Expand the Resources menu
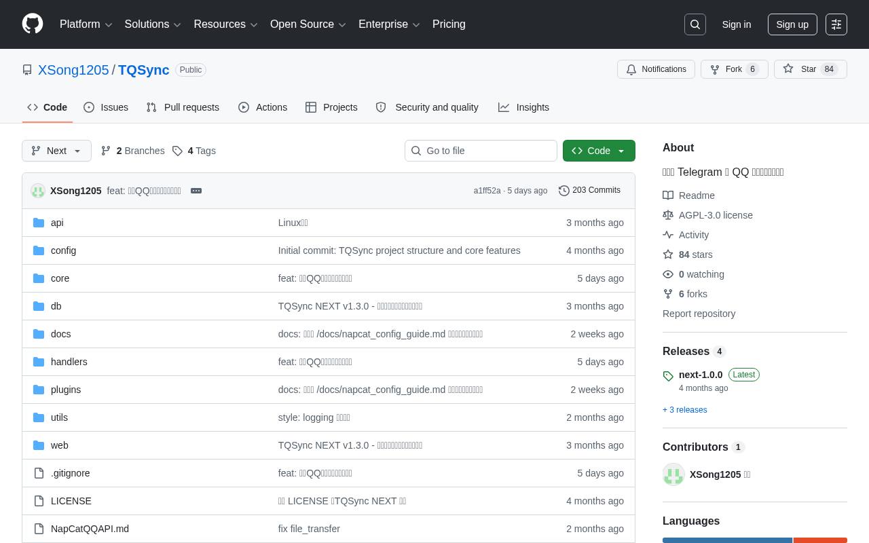869x543 pixels. point(226,24)
